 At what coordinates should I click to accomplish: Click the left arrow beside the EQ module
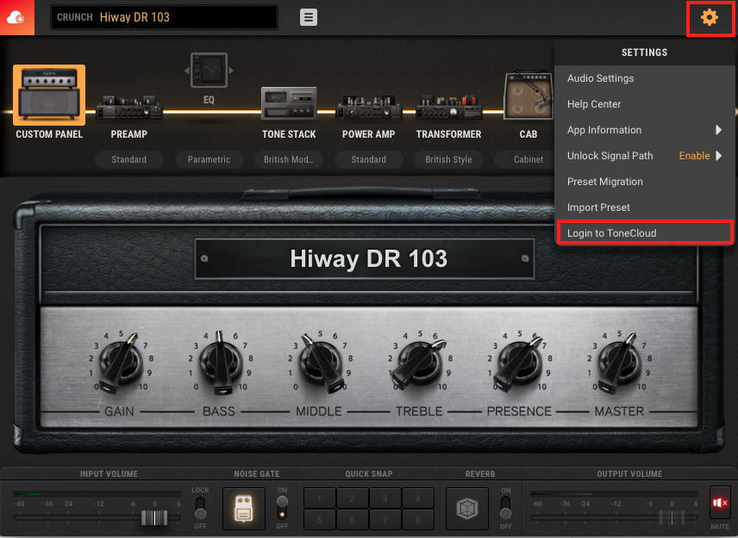(187, 71)
